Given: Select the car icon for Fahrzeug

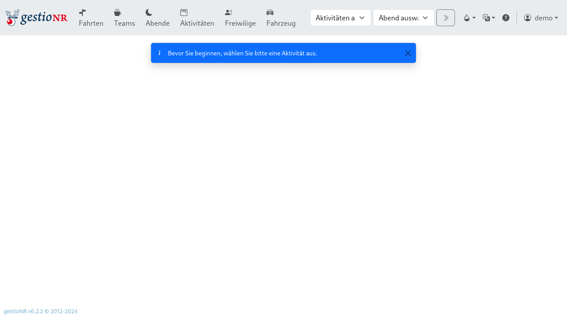Looking at the screenshot, I should pyautogui.click(x=270, y=12).
